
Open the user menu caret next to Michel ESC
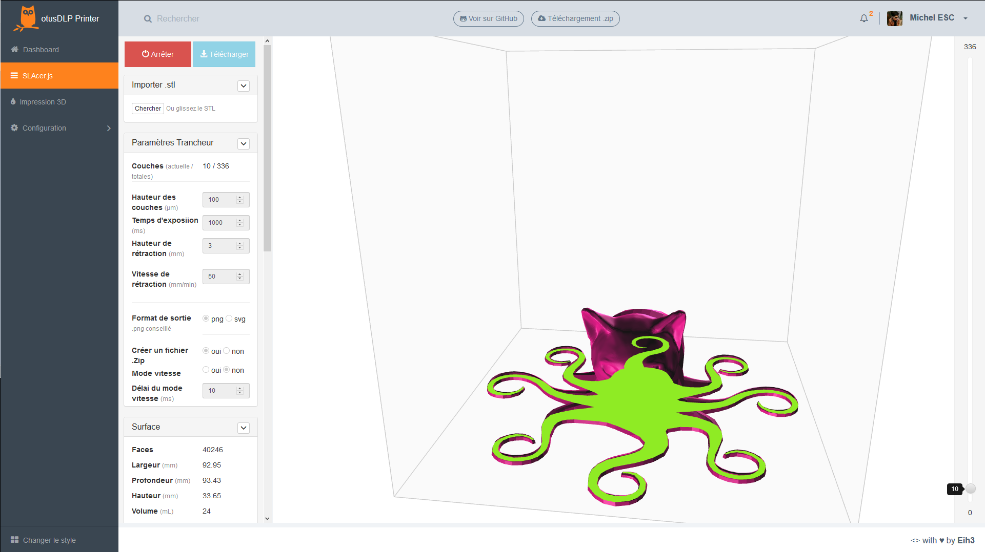(966, 18)
